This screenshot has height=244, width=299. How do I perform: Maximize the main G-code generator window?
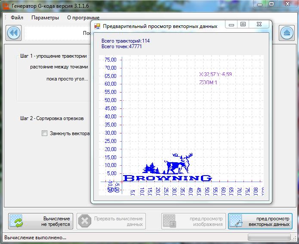tap(271, 4)
